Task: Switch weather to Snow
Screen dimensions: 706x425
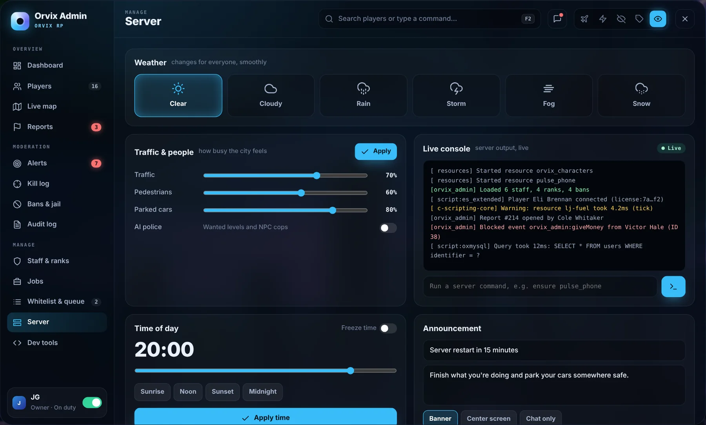Action: pos(641,96)
